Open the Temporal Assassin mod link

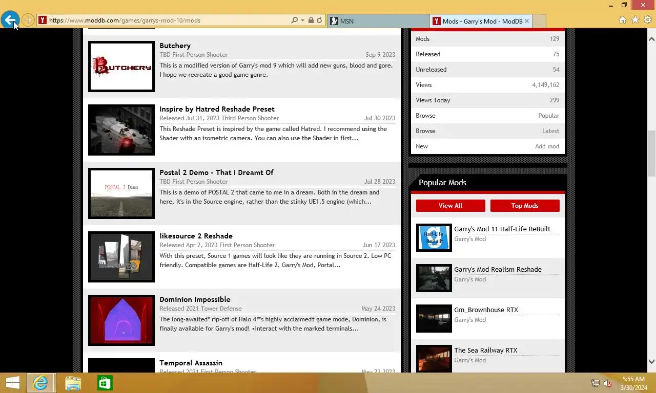tap(191, 363)
